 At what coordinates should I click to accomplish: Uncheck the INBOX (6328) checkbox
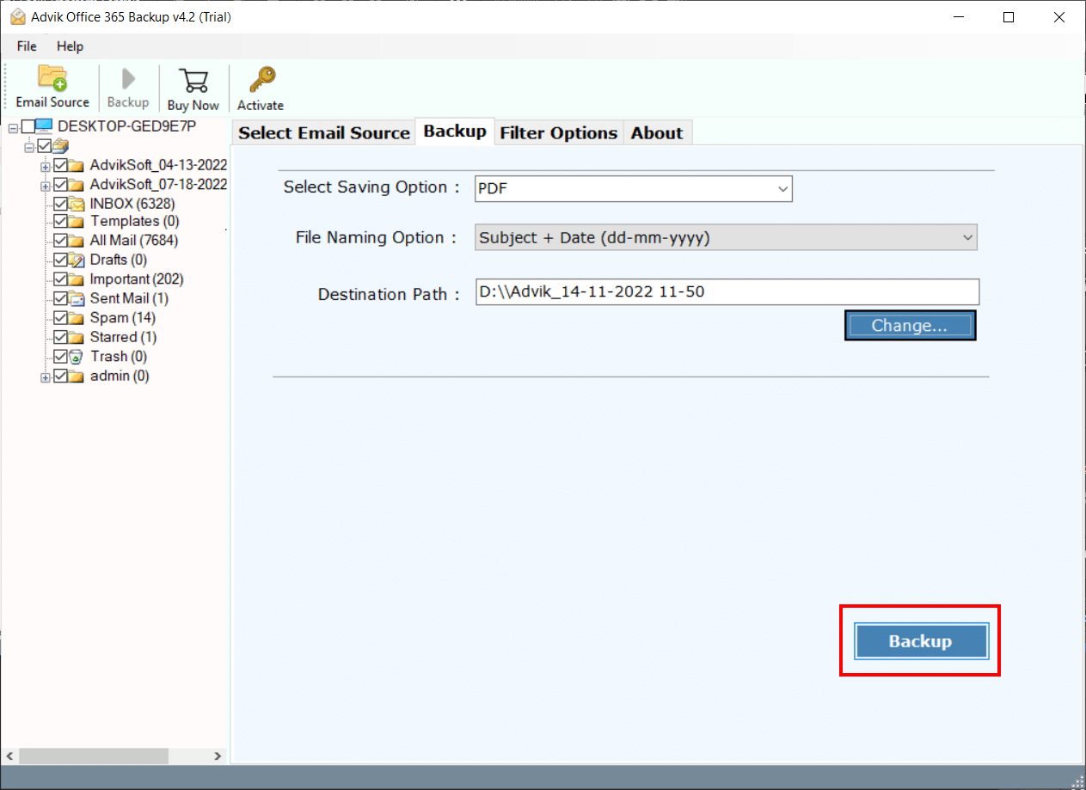(x=60, y=204)
